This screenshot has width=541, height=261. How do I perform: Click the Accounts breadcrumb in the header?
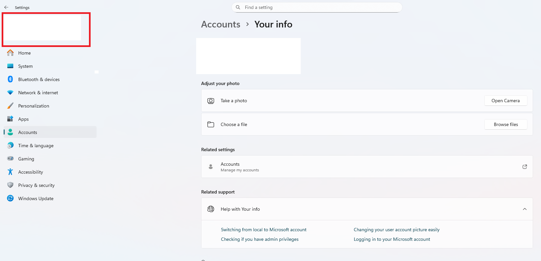point(221,24)
